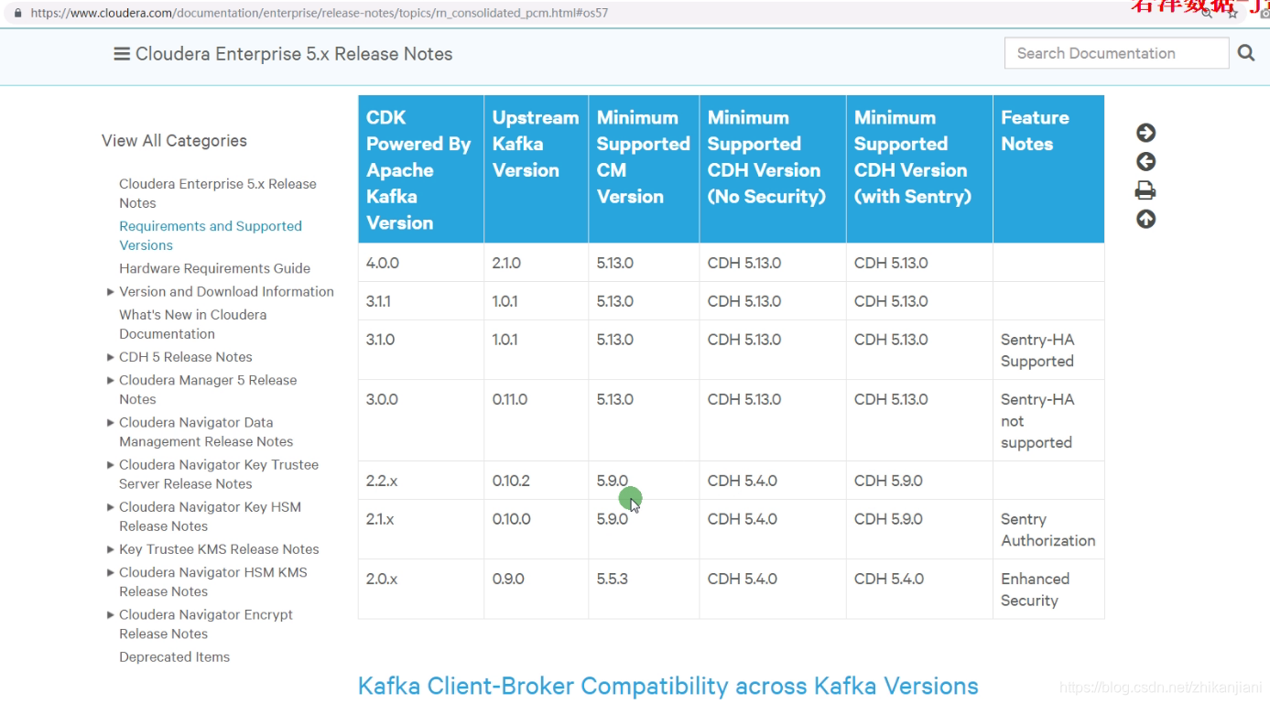Open Deprecated Items link
The height and width of the screenshot is (704, 1270).
pos(174,657)
